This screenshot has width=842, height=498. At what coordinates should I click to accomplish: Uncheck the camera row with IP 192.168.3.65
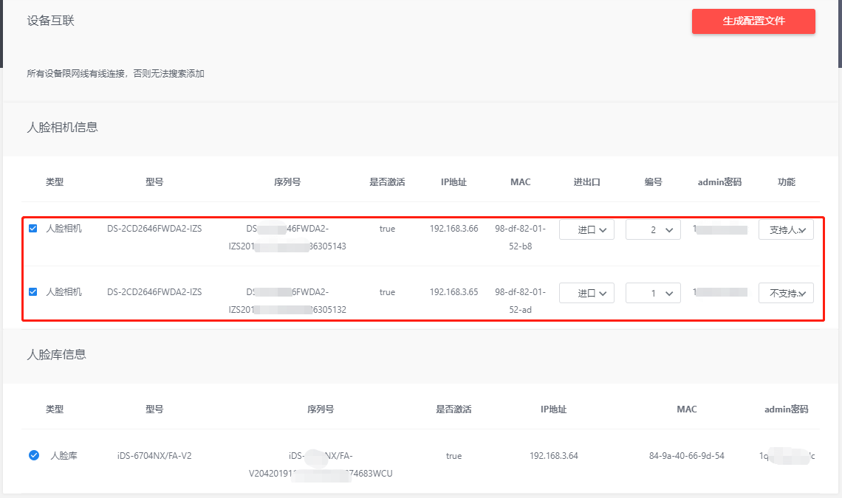coord(32,292)
